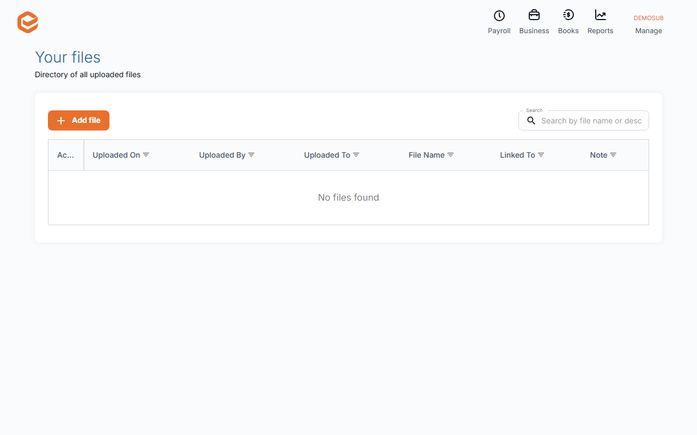Click the DEMOSU8 account label
Screen dimensions: 697x435
point(649,18)
